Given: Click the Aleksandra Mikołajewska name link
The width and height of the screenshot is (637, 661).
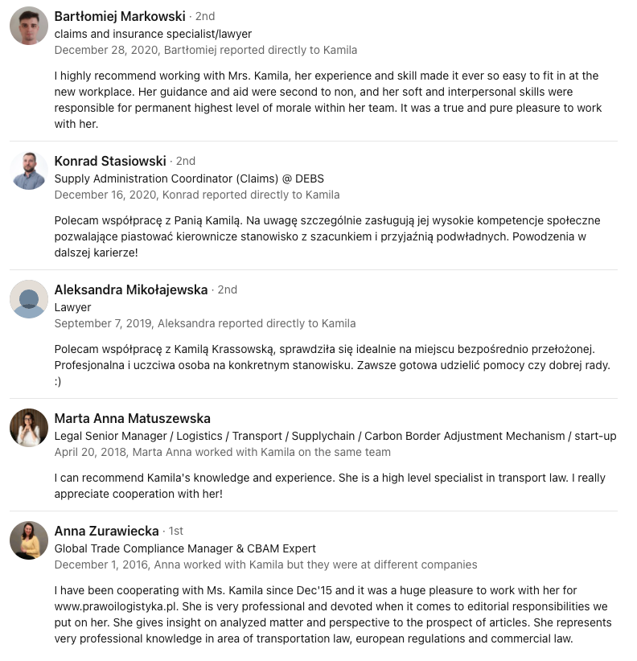Looking at the screenshot, I should pos(130,289).
